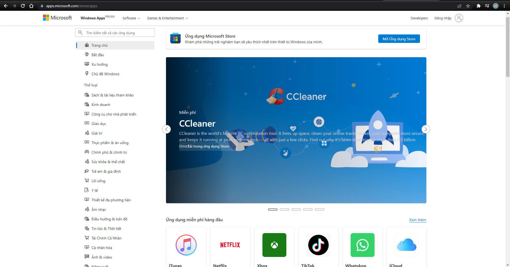
Task: Click the Microsoft Store bag icon
Action: [175, 38]
